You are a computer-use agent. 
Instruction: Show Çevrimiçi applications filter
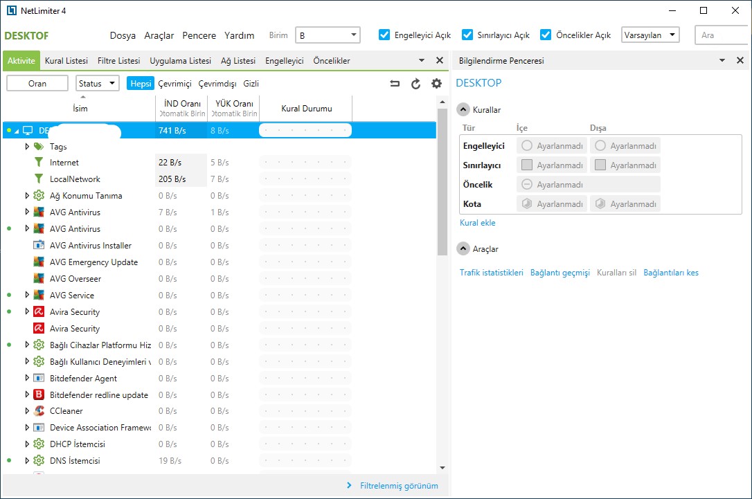coord(174,84)
